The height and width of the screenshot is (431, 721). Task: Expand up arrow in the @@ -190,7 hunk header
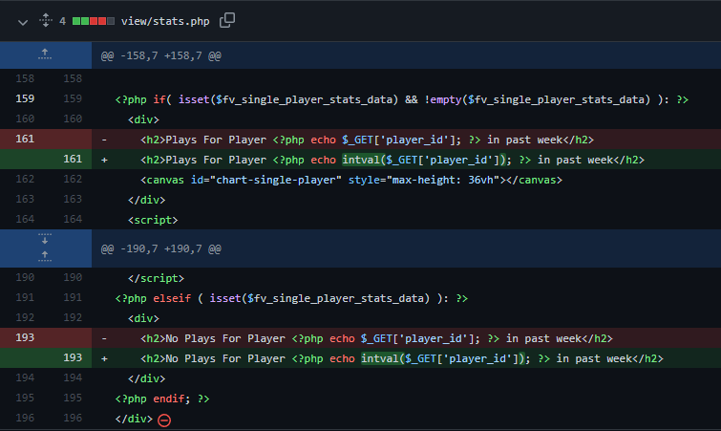click(x=45, y=256)
